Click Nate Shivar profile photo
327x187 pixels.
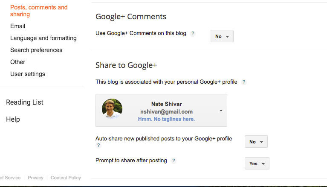click(x=112, y=109)
